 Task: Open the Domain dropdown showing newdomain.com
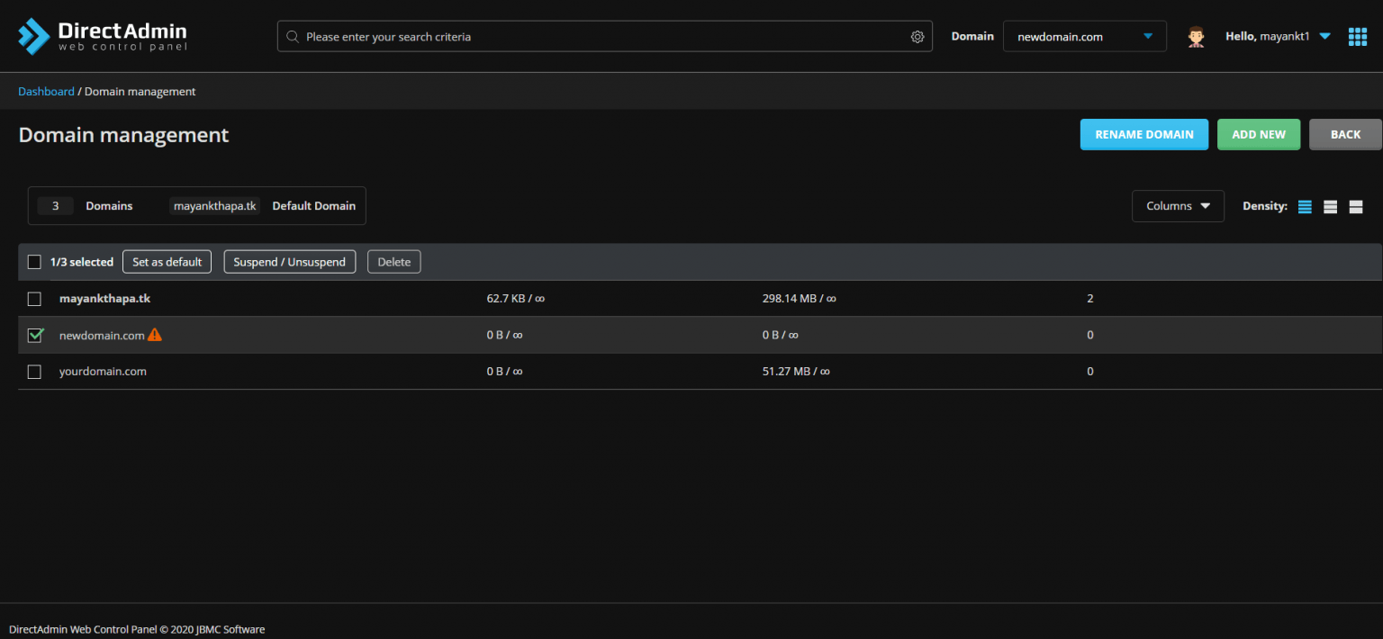tap(1084, 36)
